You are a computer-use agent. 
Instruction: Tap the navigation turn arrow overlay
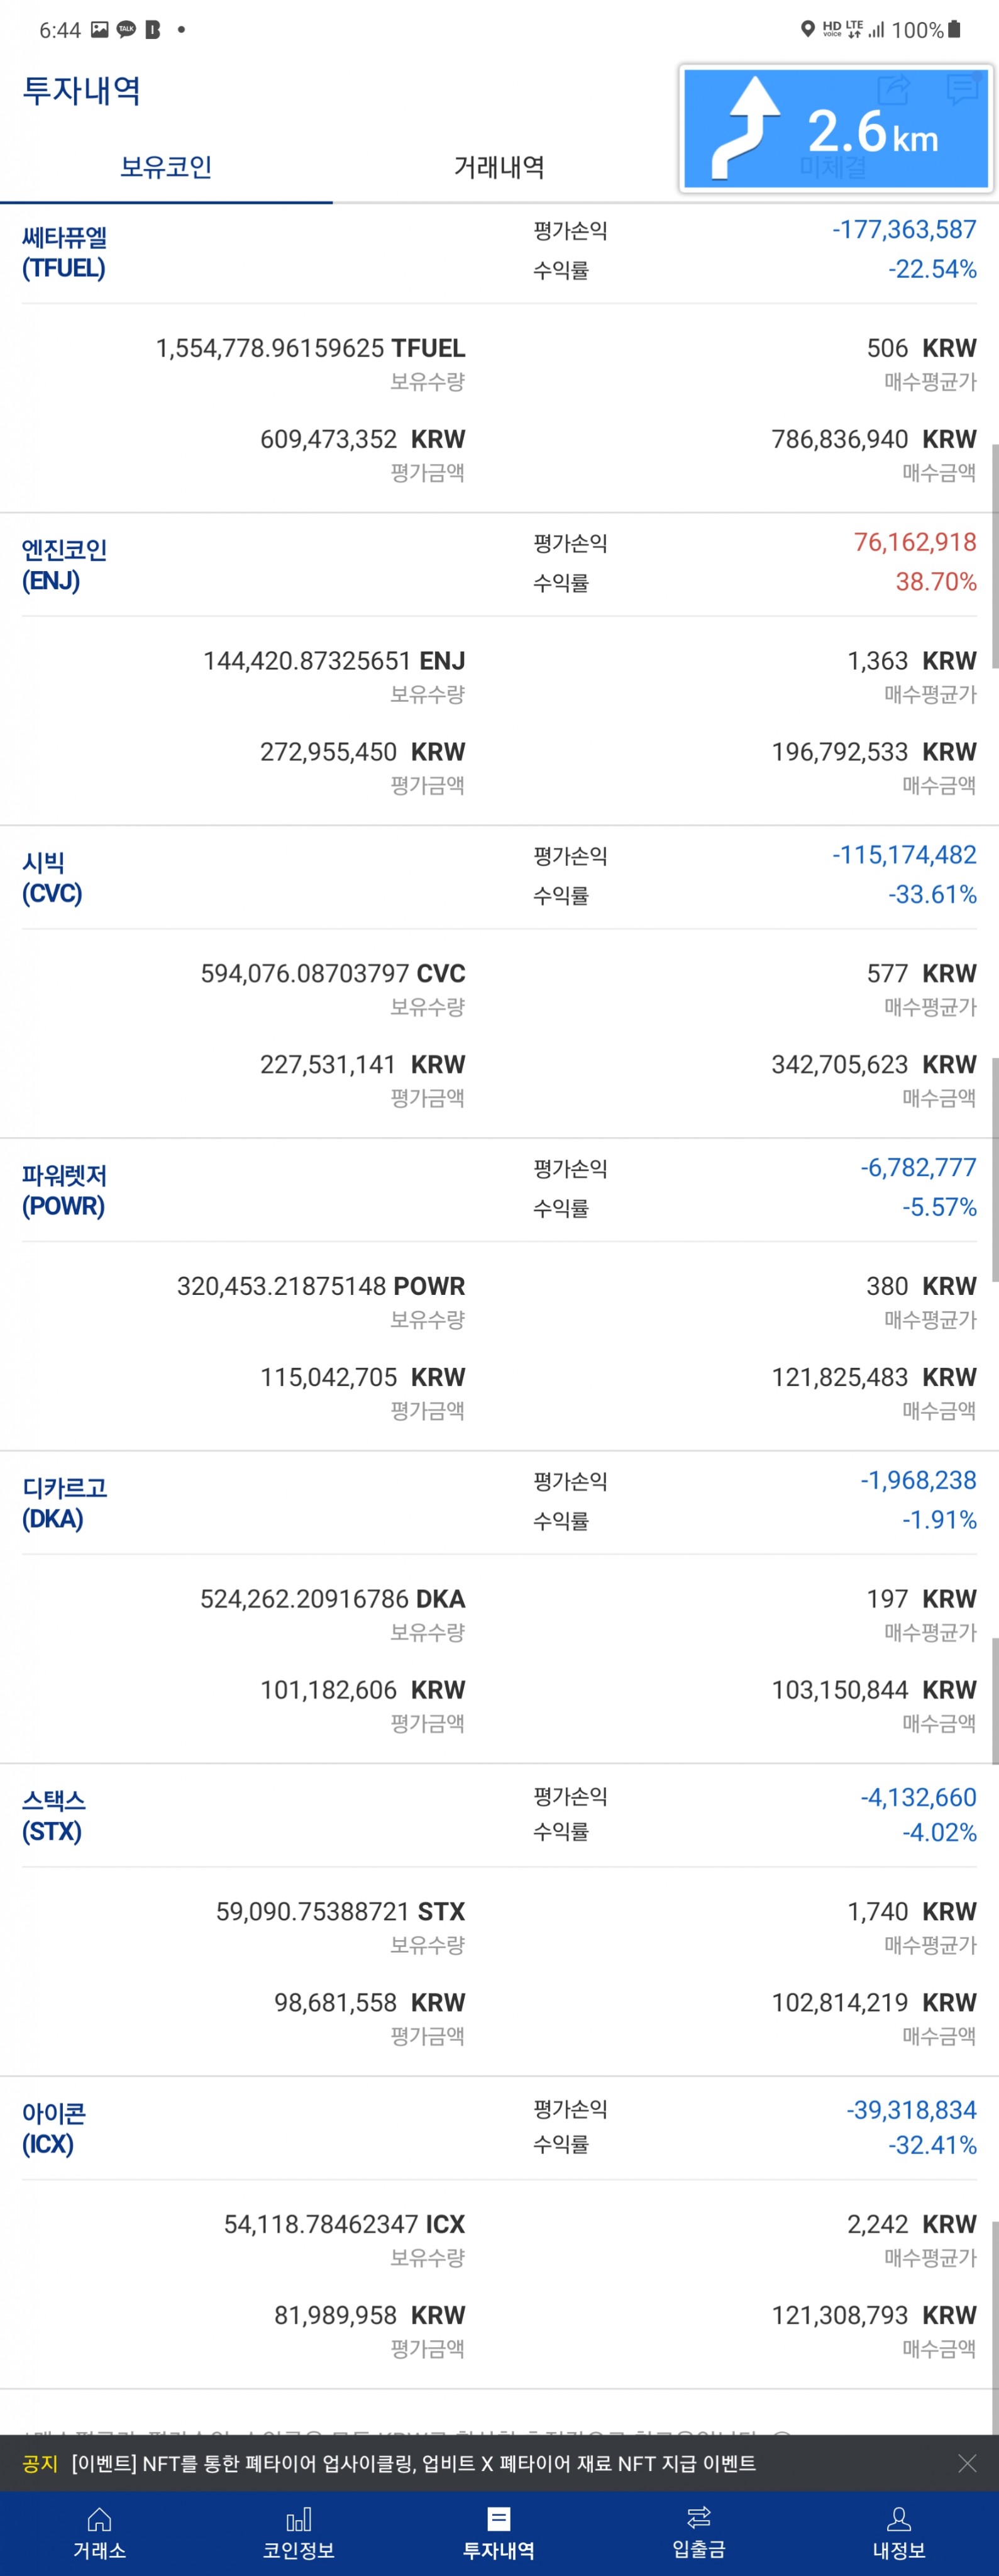pyautogui.click(x=744, y=128)
